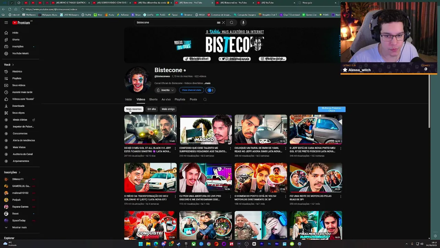Screen dimensions: 440x248
Task: Open Seus vídeos in the sidebar
Action: (x=19, y=85)
